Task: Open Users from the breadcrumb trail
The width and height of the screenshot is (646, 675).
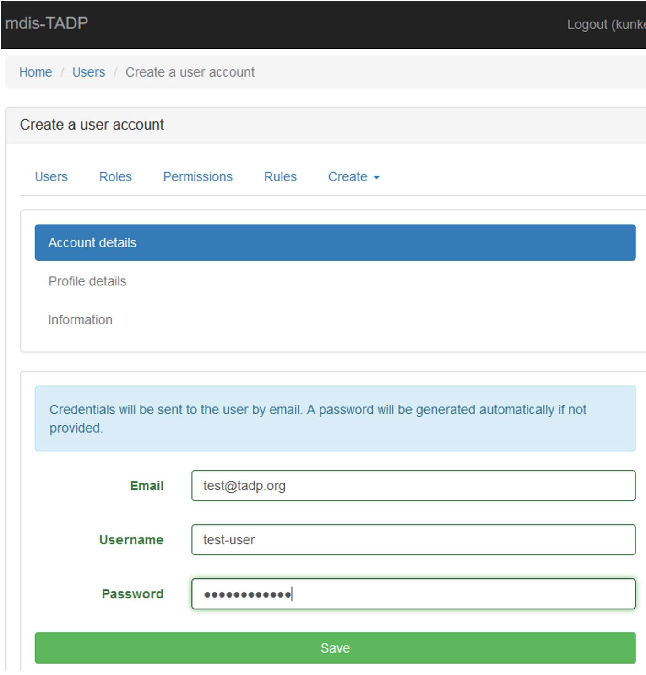Action: click(88, 72)
